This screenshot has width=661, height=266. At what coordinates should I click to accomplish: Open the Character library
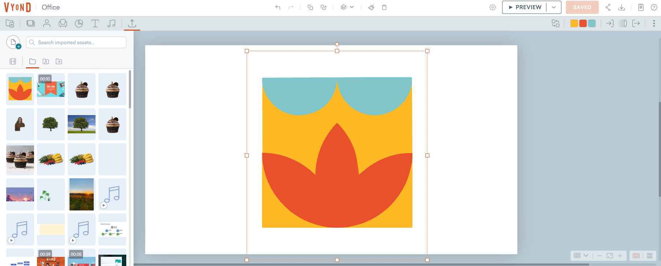(47, 23)
